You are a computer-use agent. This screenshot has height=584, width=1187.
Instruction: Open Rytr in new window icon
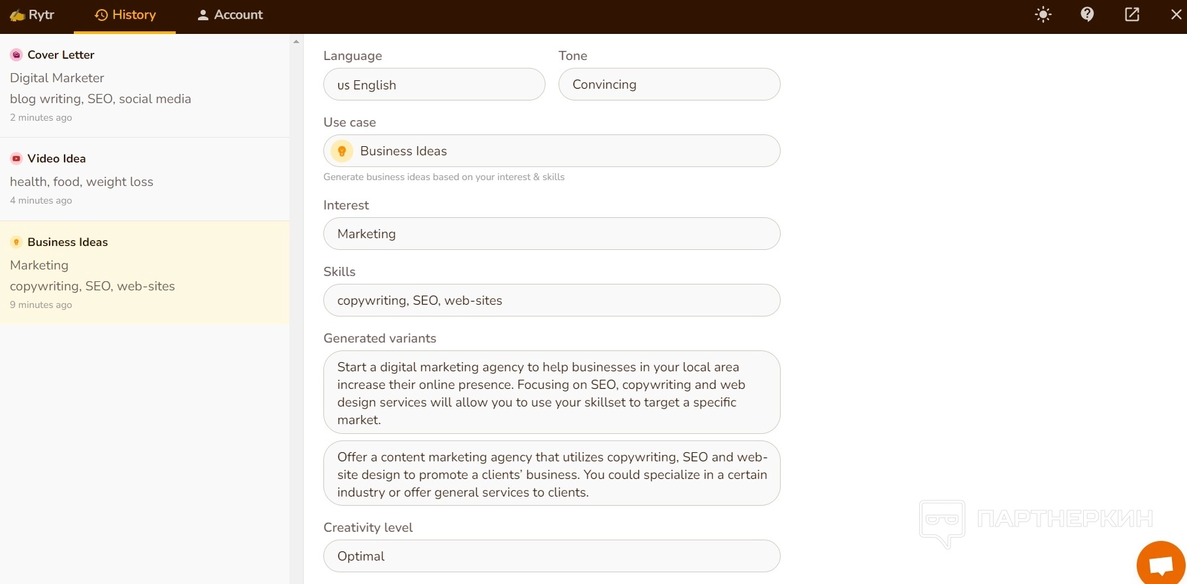tap(1132, 14)
